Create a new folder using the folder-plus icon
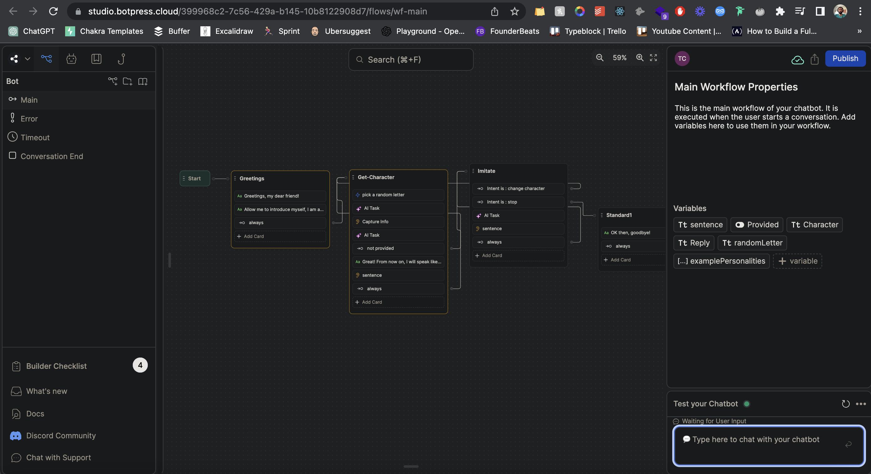Image resolution: width=871 pixels, height=474 pixels. [x=127, y=81]
